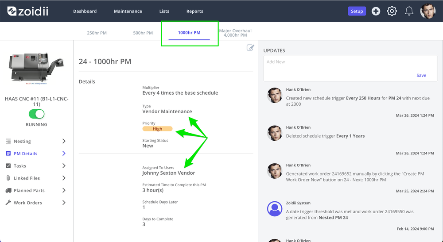Viewport: 443px width, 242px height.
Task: Click the Work Orders wrench icon
Action: point(8,203)
